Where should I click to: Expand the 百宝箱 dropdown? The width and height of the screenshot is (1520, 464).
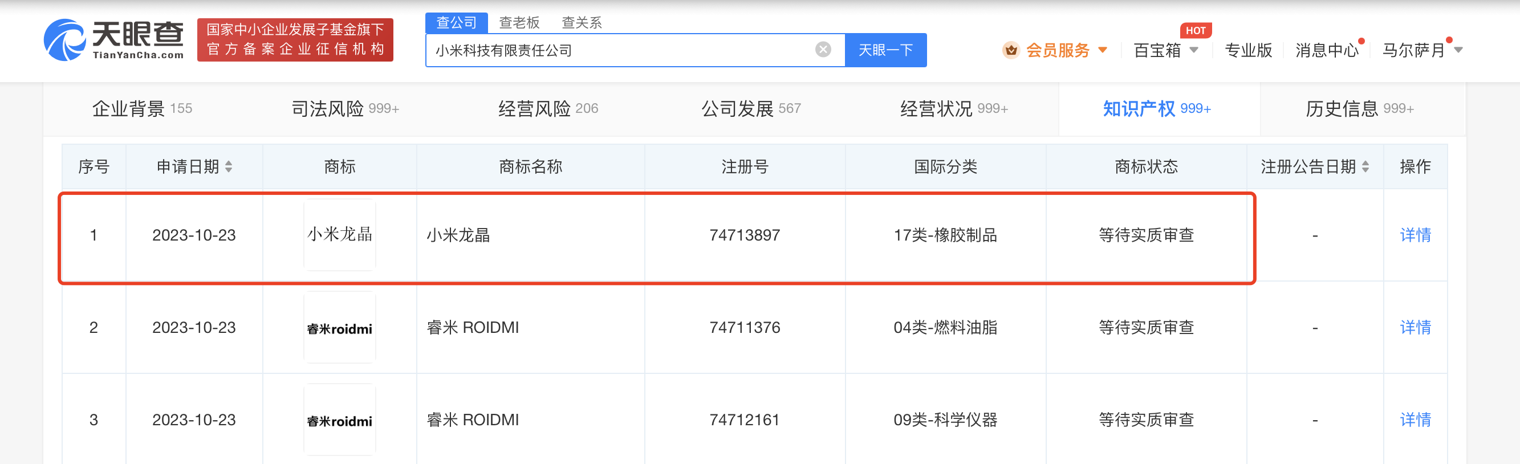(1194, 50)
